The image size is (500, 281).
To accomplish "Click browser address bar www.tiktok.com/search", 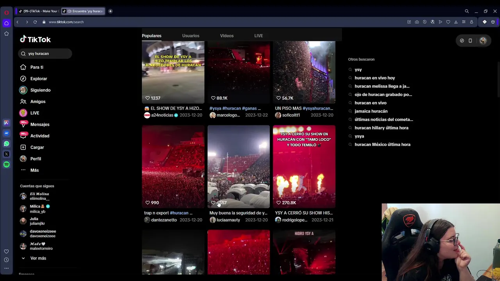I will tap(66, 22).
